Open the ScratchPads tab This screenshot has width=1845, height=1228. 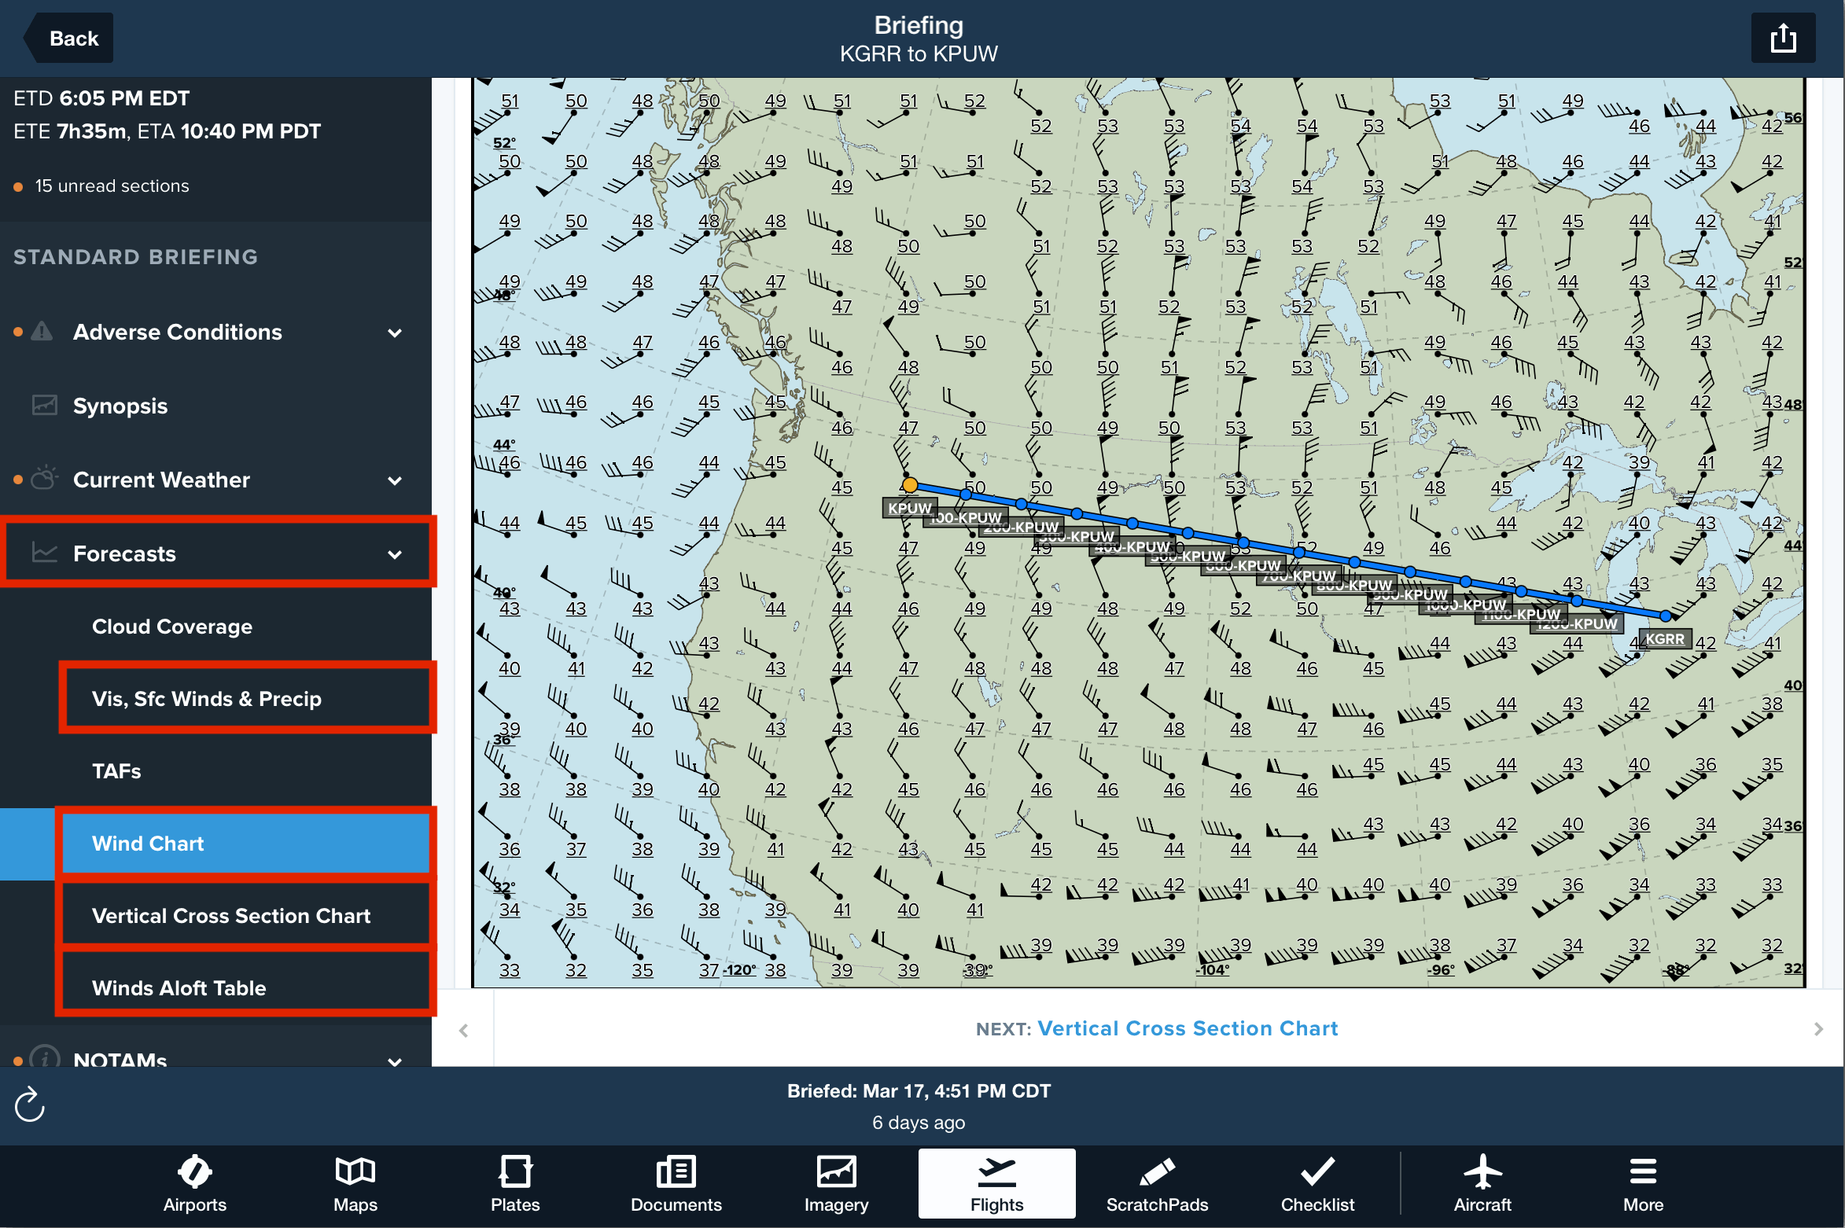pyautogui.click(x=1157, y=1184)
